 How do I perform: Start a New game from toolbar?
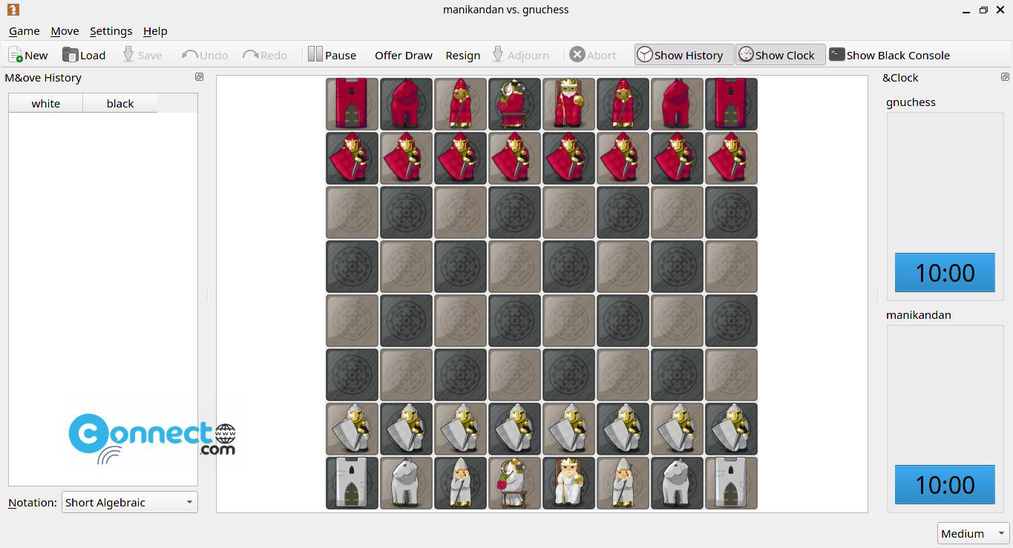click(x=27, y=55)
